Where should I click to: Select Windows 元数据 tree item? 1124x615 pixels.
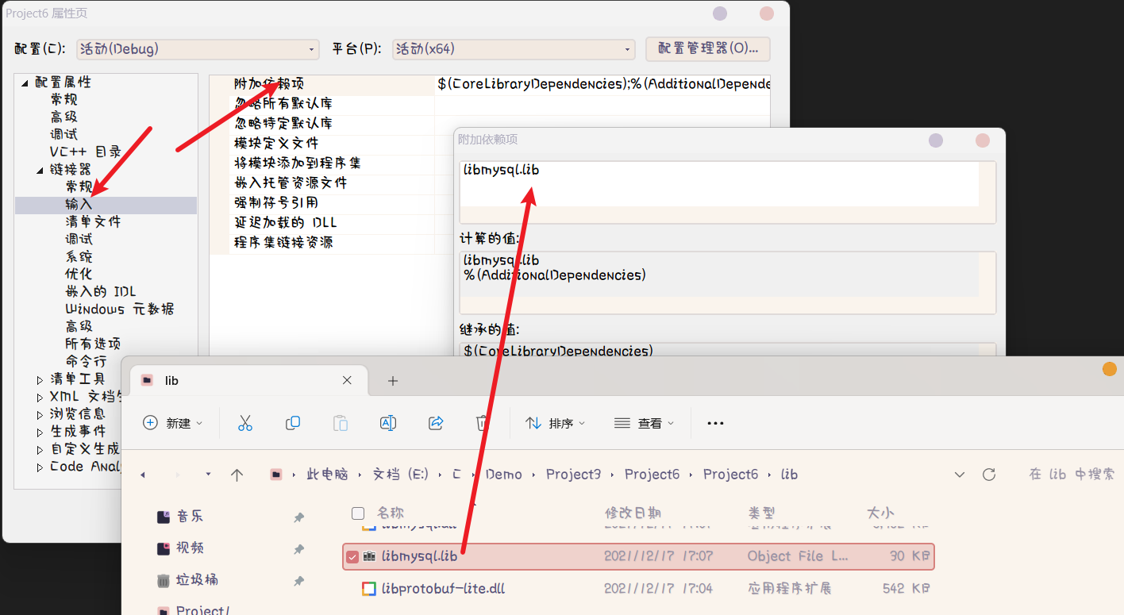click(120, 309)
